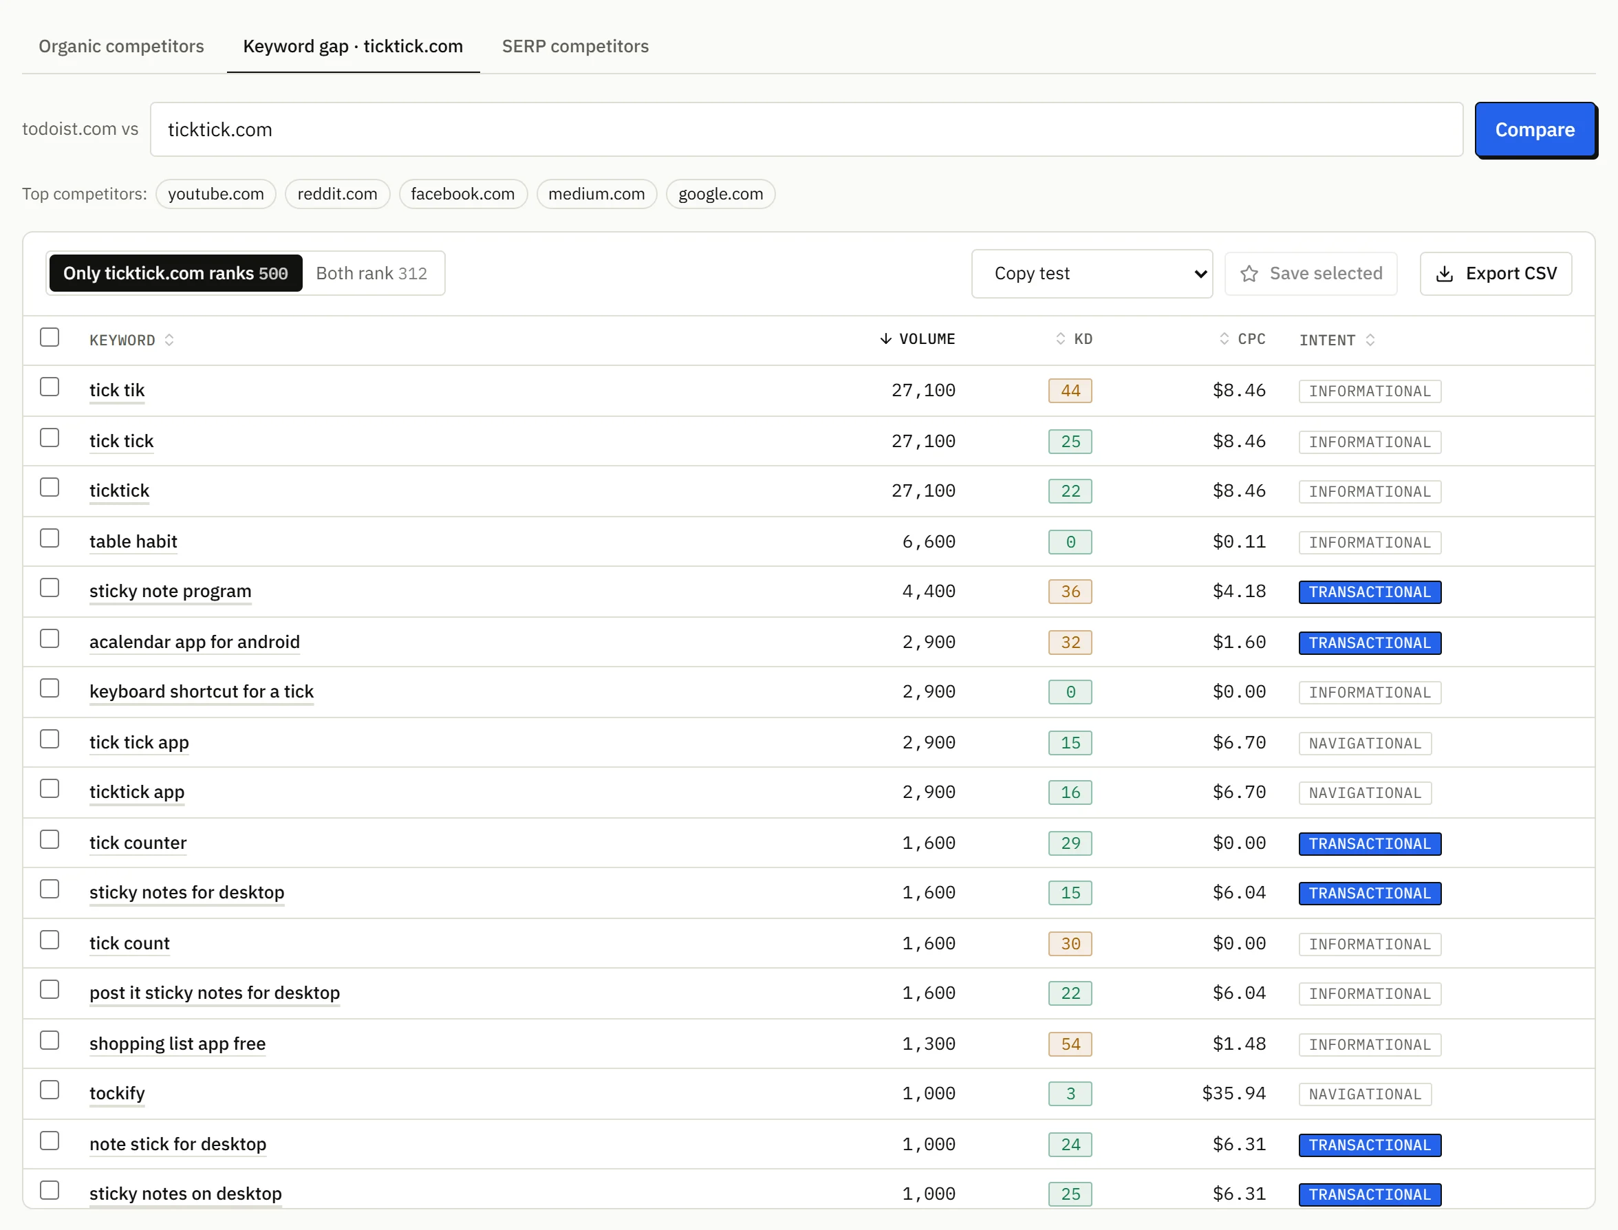Click the KD sort arrows icon

pos(1060,338)
